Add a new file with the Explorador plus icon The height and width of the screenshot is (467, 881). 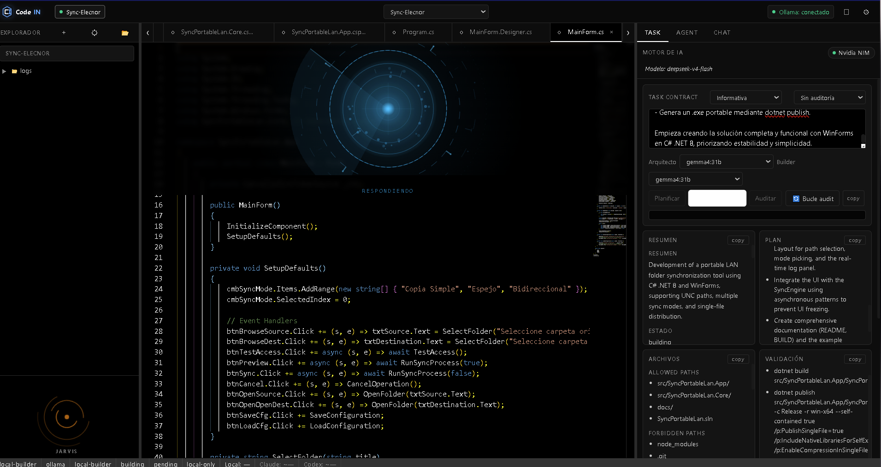tap(64, 33)
